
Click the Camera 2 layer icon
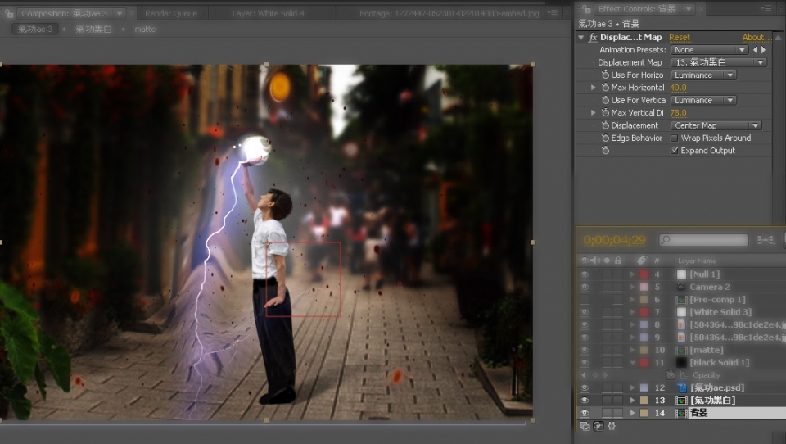(681, 288)
